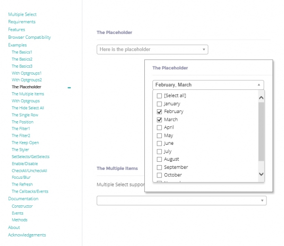Open the empty Multiple Items dropdown
Viewport: 284px width, 246px height.
pos(181,201)
